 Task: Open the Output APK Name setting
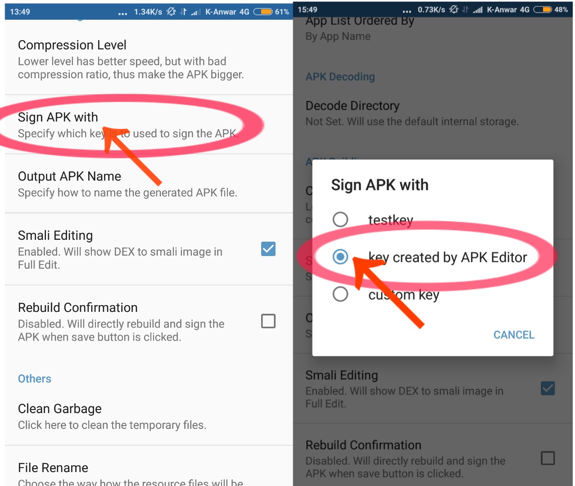click(x=149, y=184)
